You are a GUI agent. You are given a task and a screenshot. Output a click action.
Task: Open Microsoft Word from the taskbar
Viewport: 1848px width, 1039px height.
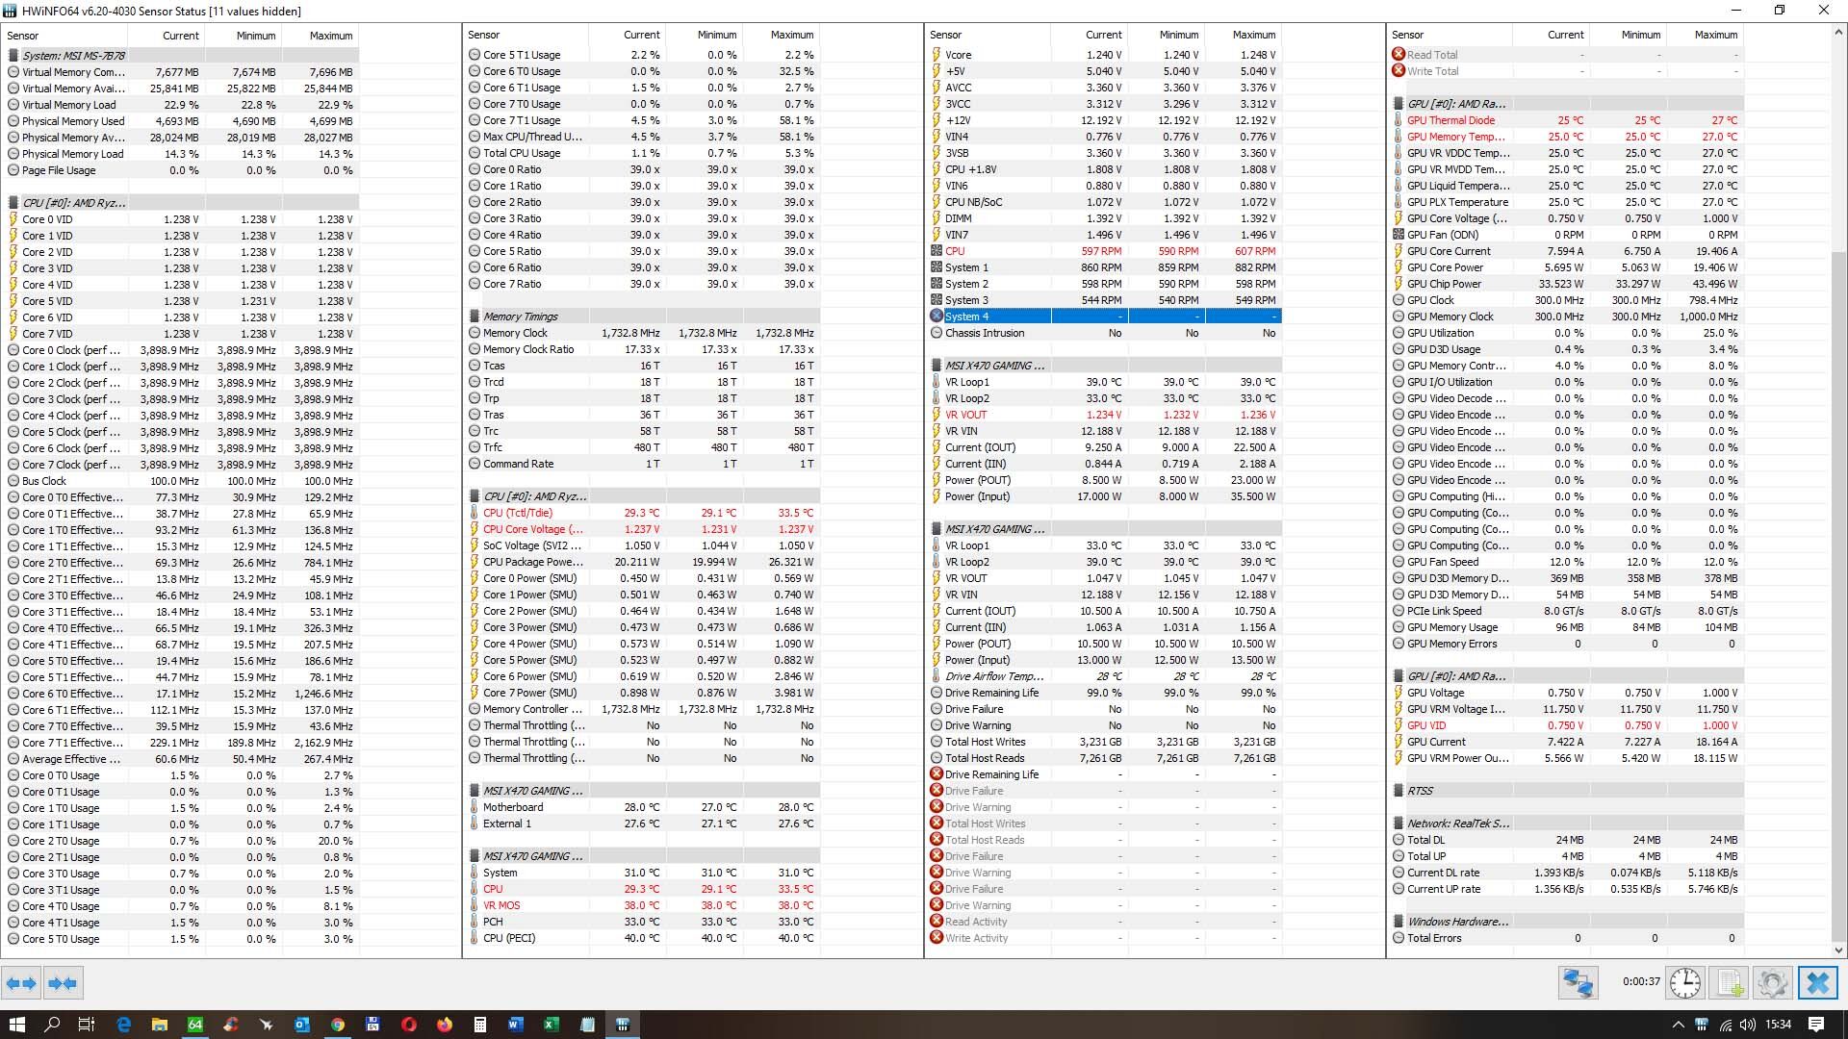(x=515, y=1025)
